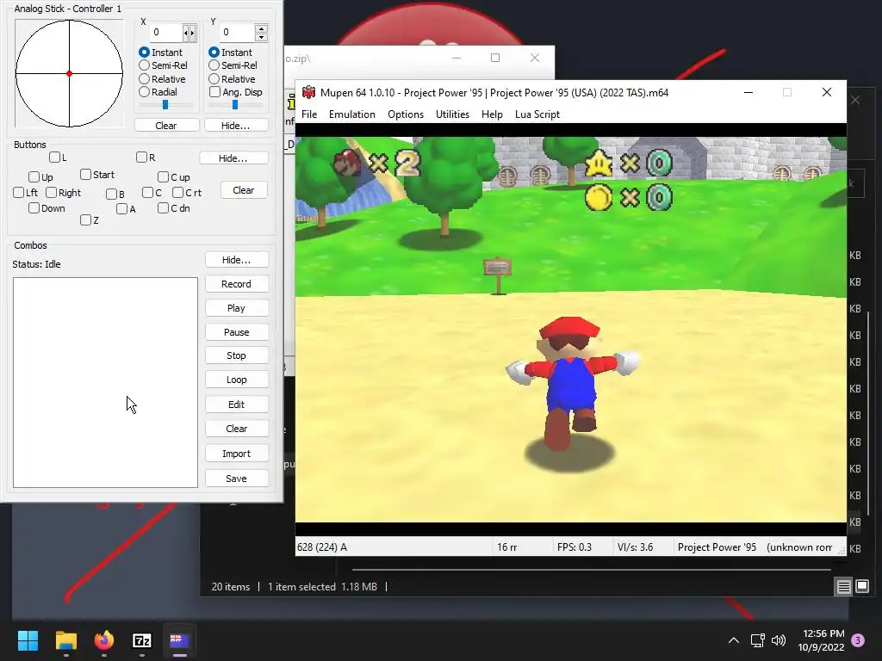Open the volume tray icon

[x=779, y=640]
